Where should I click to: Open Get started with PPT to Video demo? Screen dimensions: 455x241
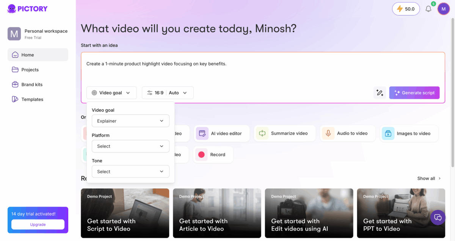pos(401,213)
